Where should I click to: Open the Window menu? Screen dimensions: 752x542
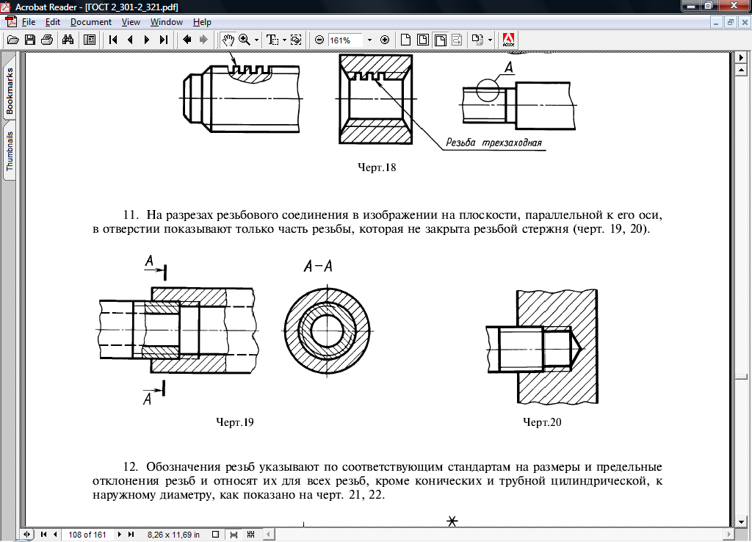click(x=167, y=22)
